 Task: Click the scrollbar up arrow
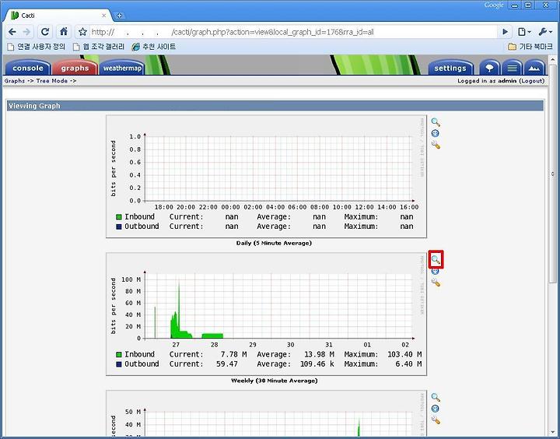click(x=553, y=59)
